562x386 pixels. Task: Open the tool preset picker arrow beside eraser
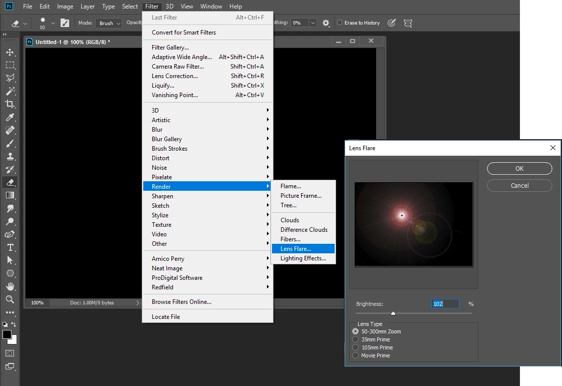(25, 24)
